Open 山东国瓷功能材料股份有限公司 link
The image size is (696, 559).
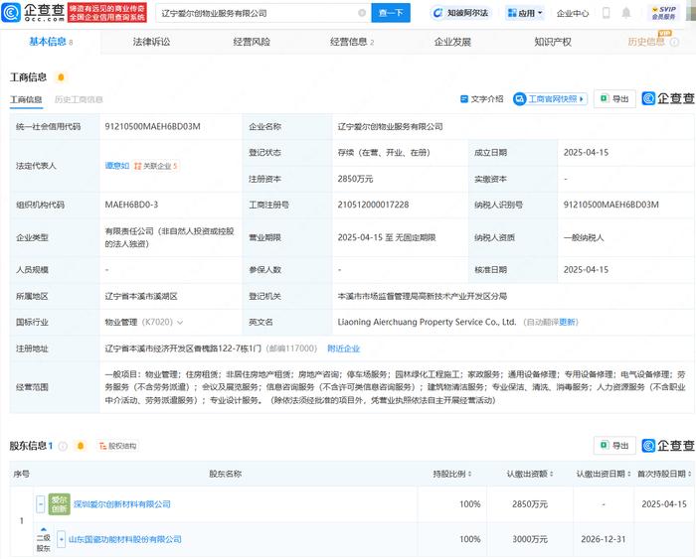click(124, 539)
